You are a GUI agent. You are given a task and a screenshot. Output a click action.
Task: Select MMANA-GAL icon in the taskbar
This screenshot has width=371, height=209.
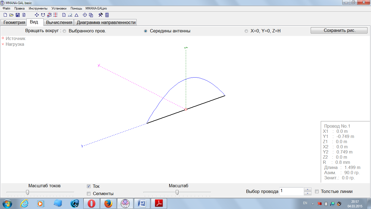125,203
